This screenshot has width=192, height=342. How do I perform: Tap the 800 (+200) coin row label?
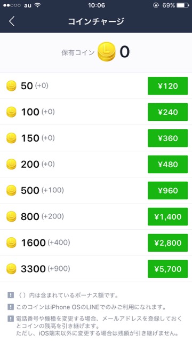pos(42,216)
